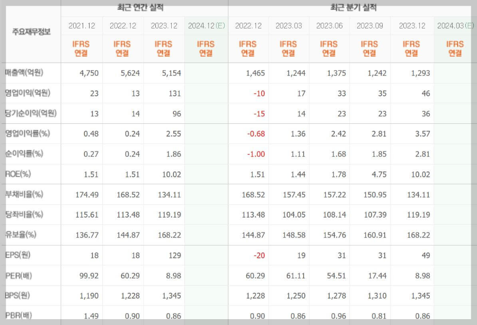Click the quarterly 2023.03 column header

tap(289, 26)
